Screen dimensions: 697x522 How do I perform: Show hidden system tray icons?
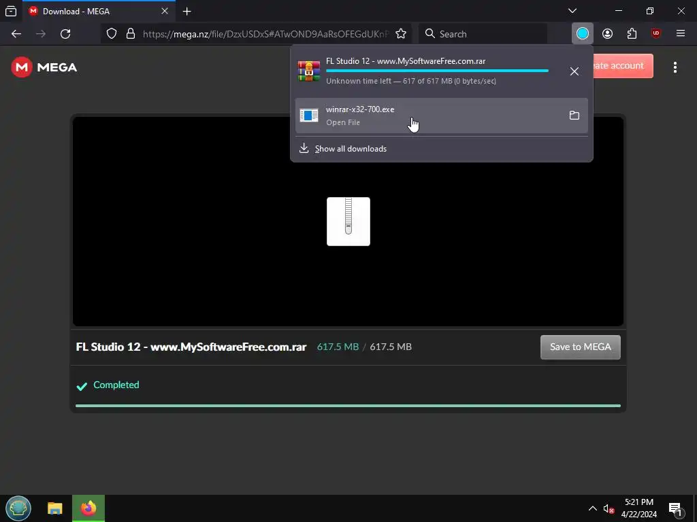593,508
